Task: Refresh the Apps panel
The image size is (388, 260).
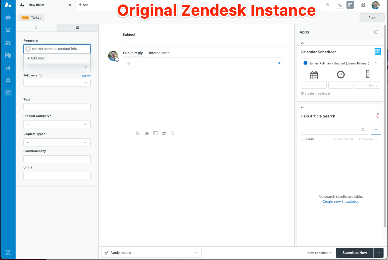Action: tap(376, 32)
